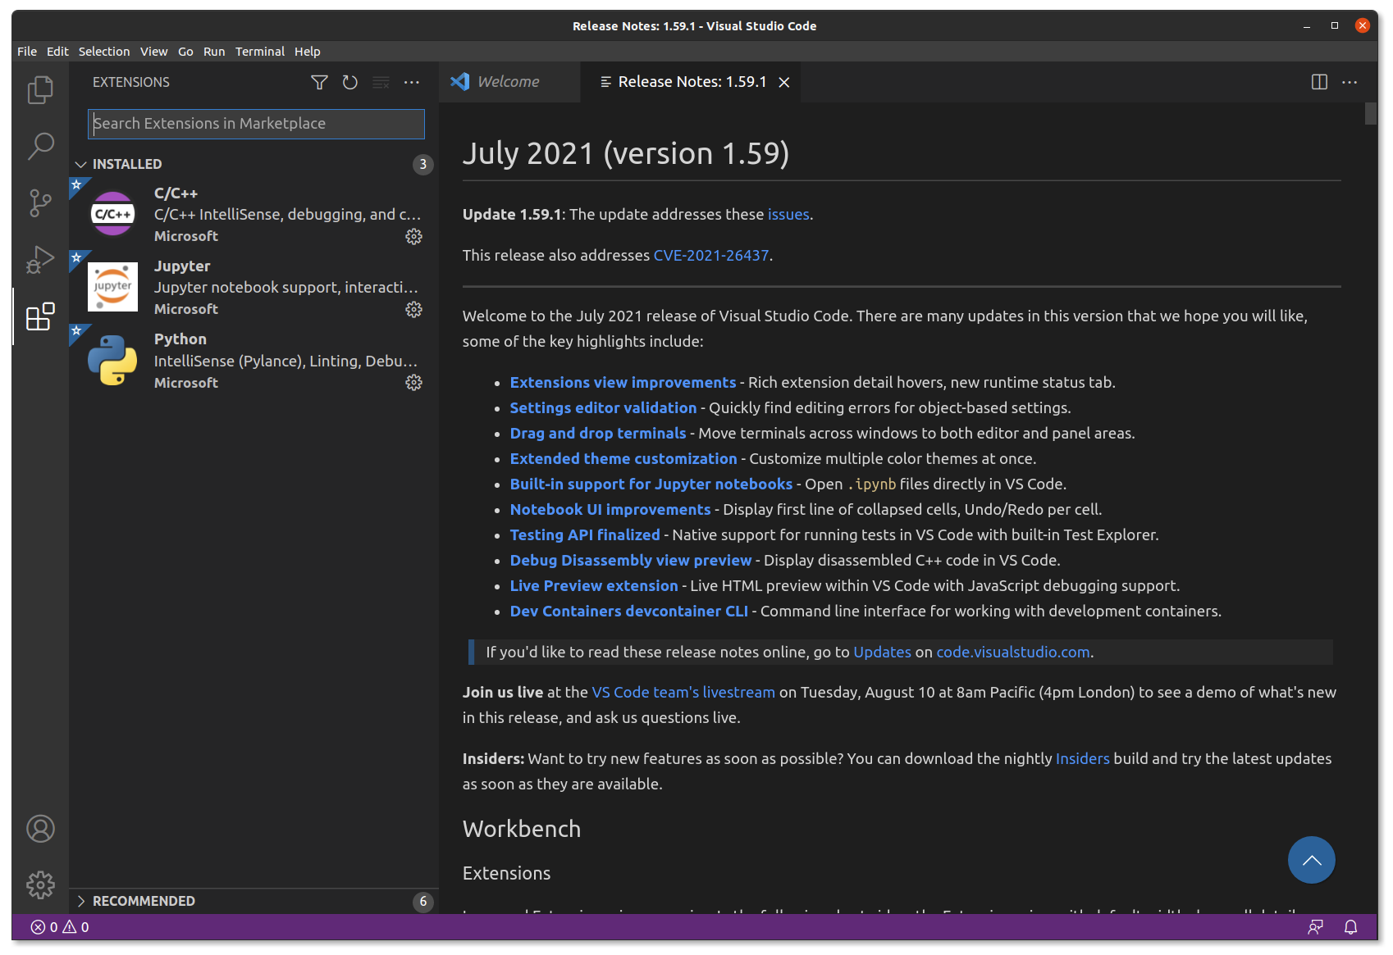Minimize the Visual Studio Code window

(x=1306, y=26)
